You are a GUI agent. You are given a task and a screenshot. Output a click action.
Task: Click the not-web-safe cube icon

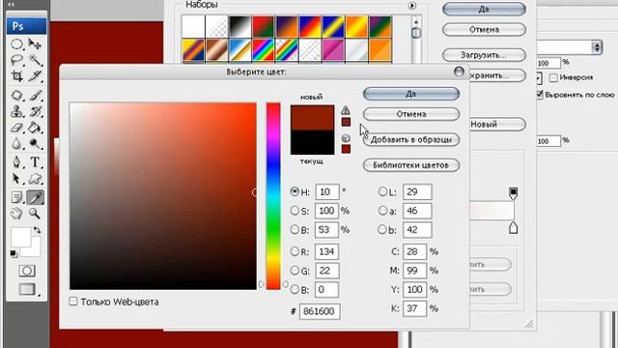click(x=346, y=138)
